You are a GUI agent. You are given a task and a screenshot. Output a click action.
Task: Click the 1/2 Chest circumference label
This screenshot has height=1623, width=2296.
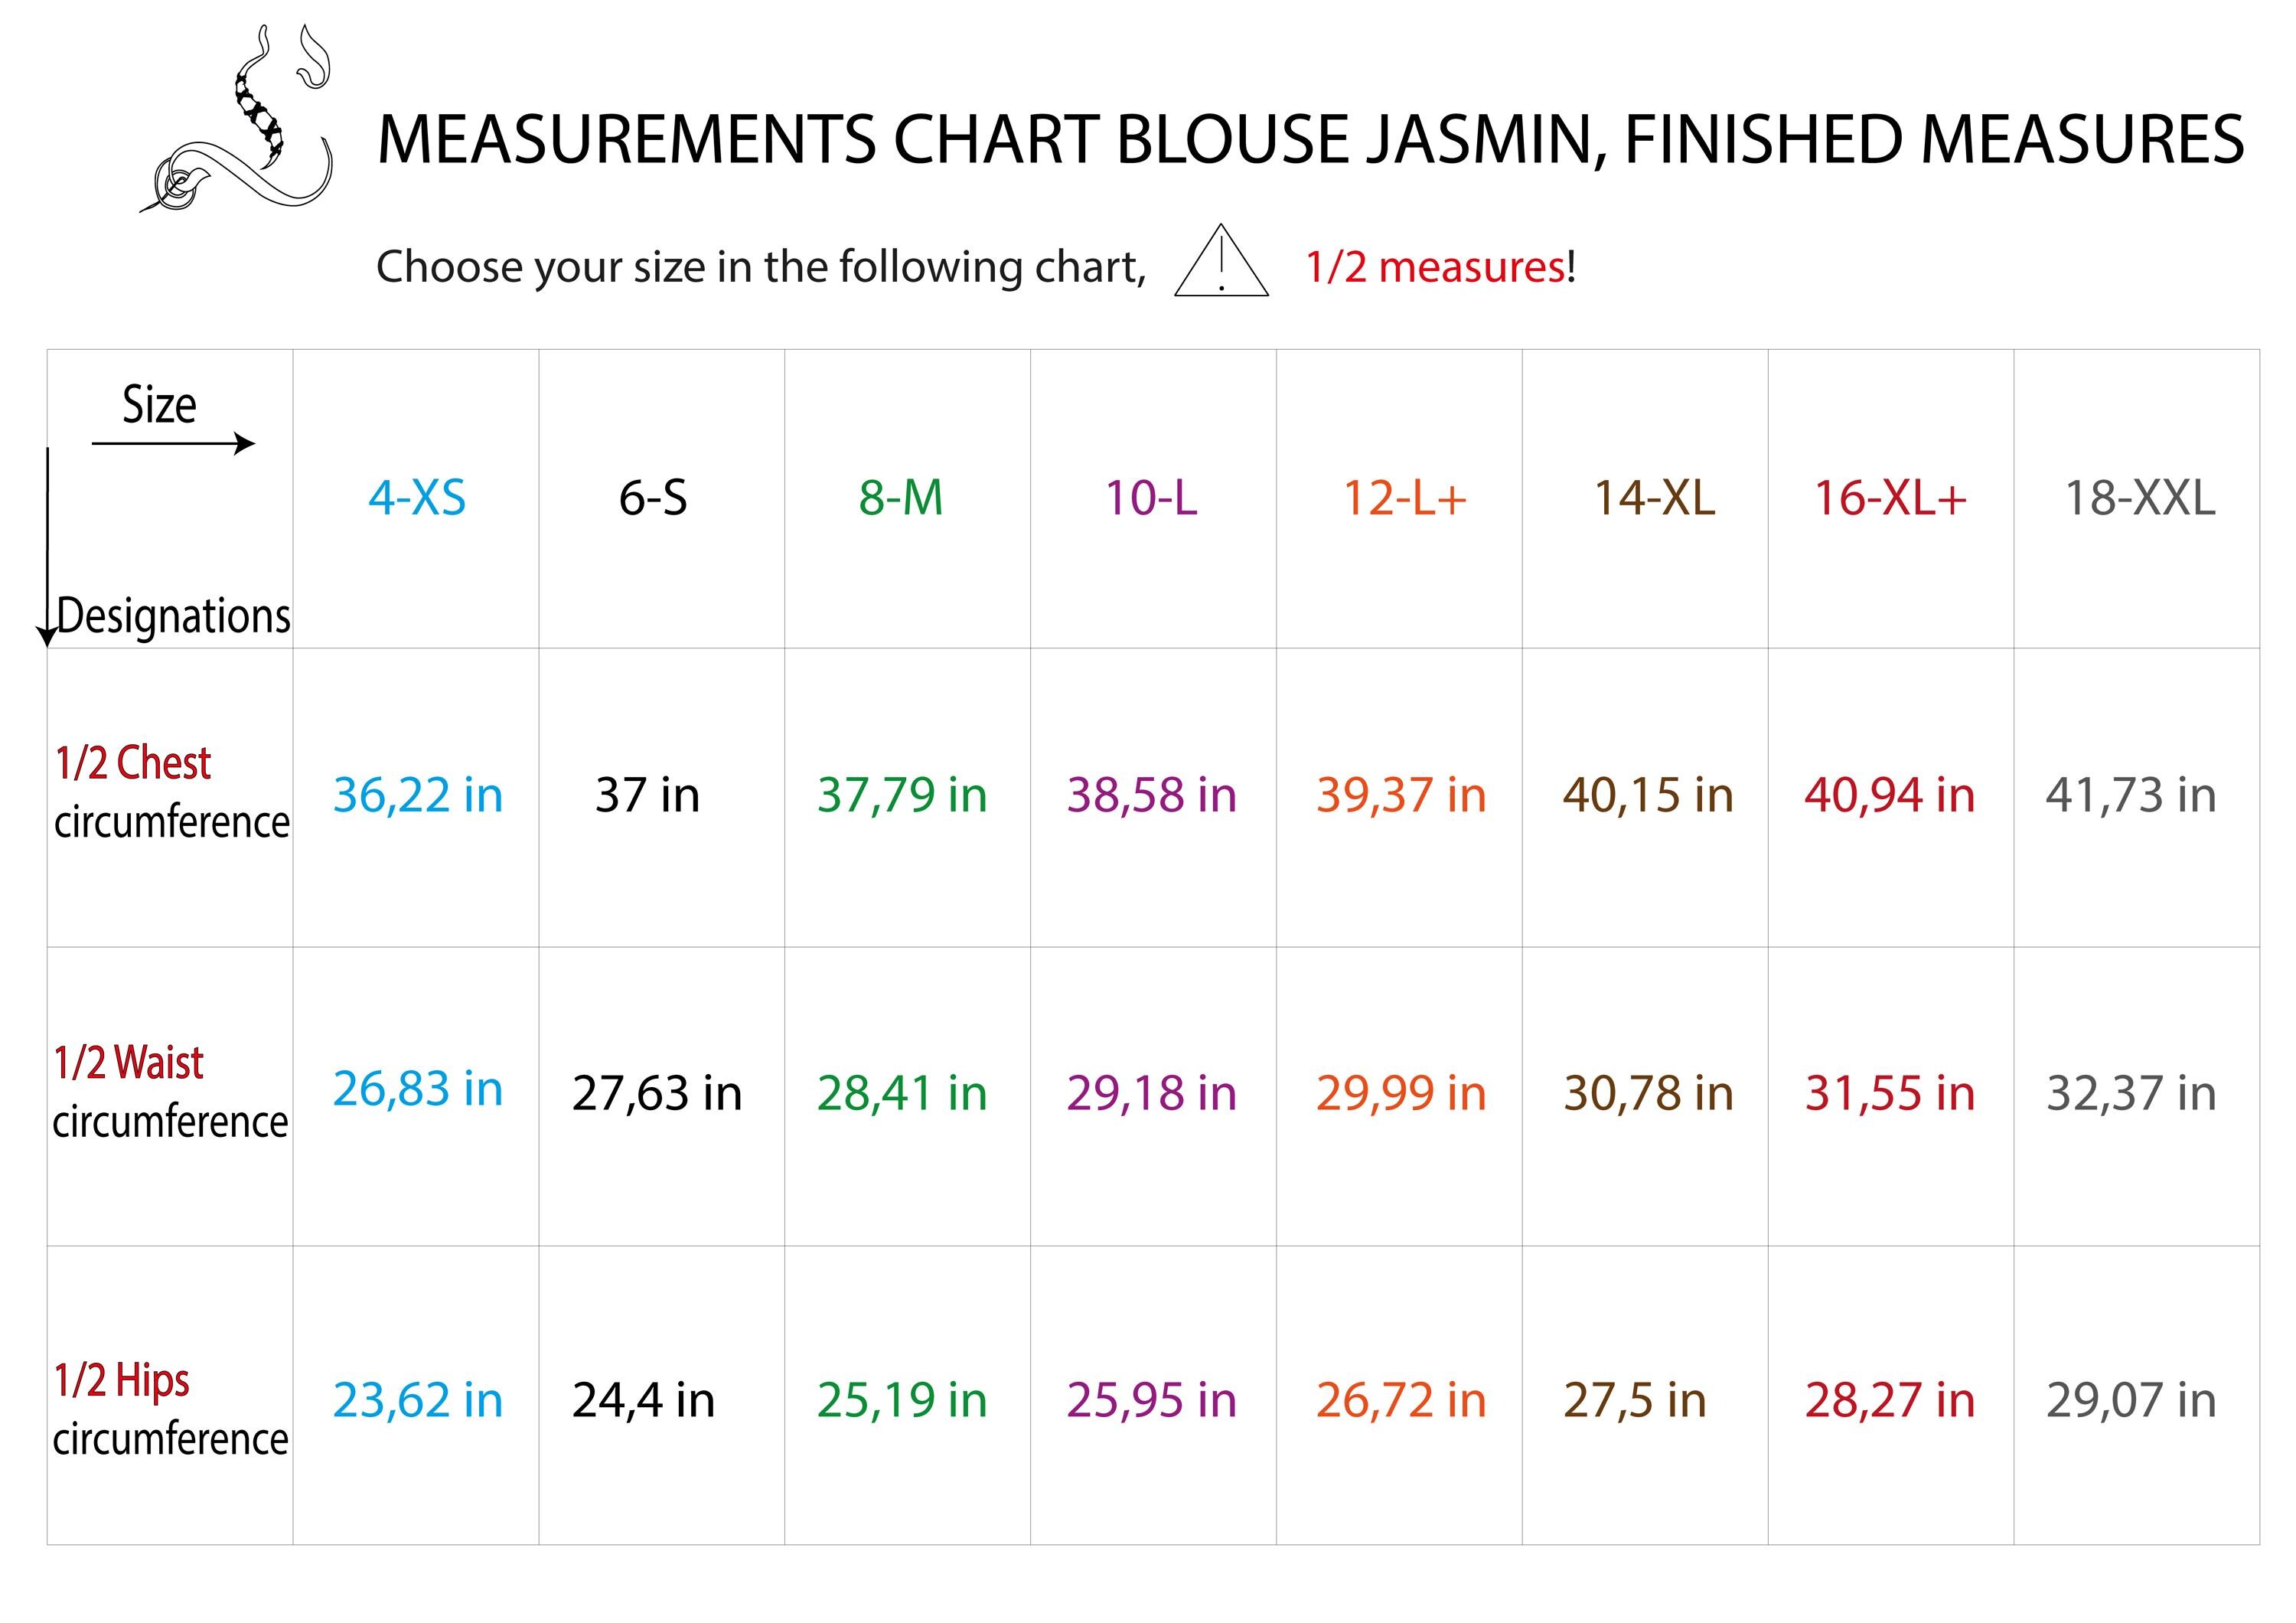tap(170, 793)
